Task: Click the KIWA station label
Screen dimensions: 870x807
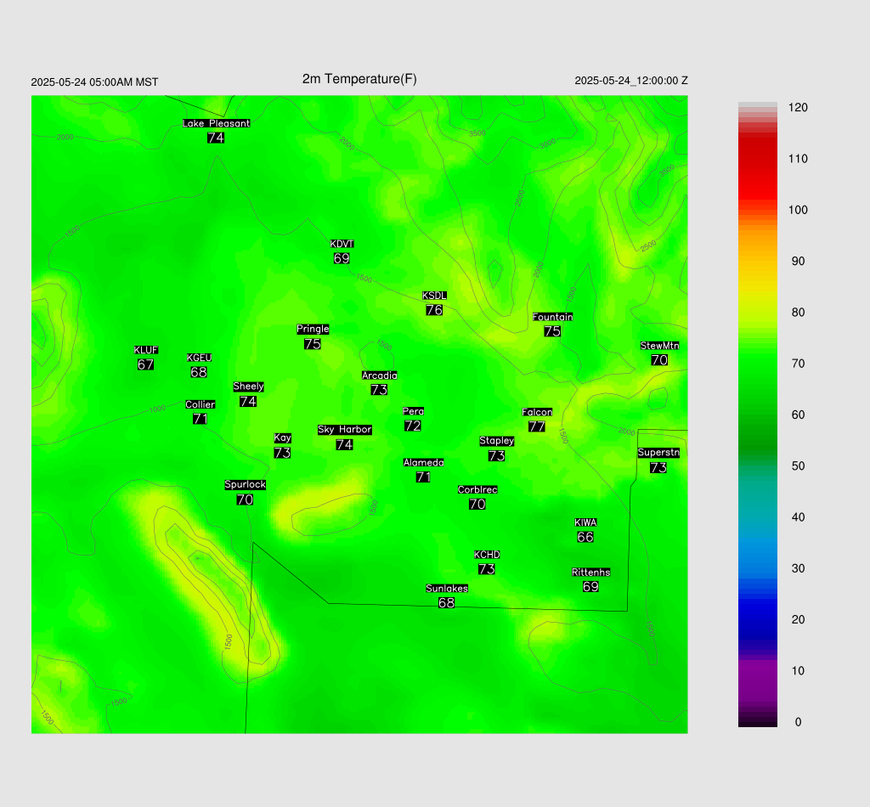Action: [586, 522]
